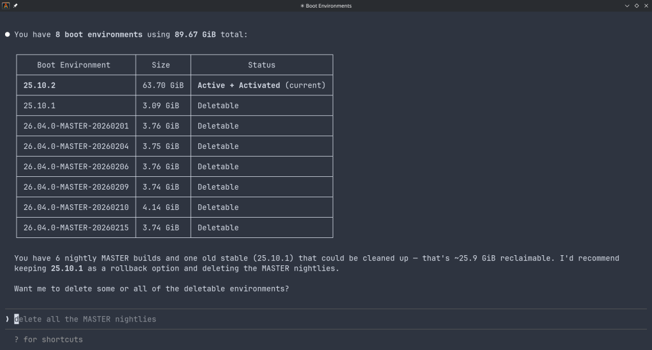
Task: Click the "Boot Environment" column header
Action: tap(74, 65)
